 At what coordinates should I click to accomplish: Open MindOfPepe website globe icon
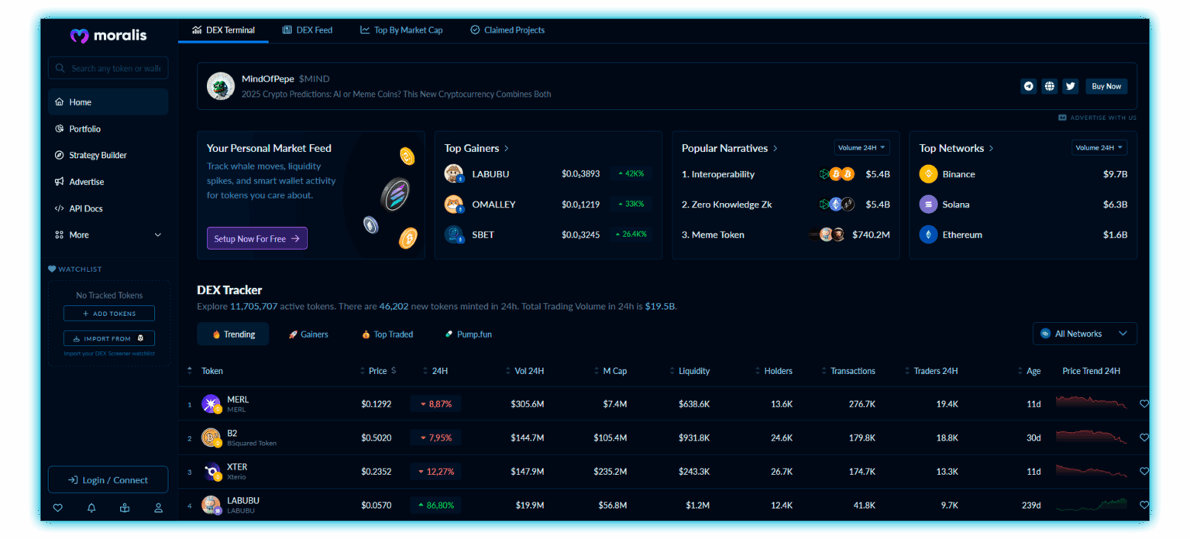click(1050, 86)
